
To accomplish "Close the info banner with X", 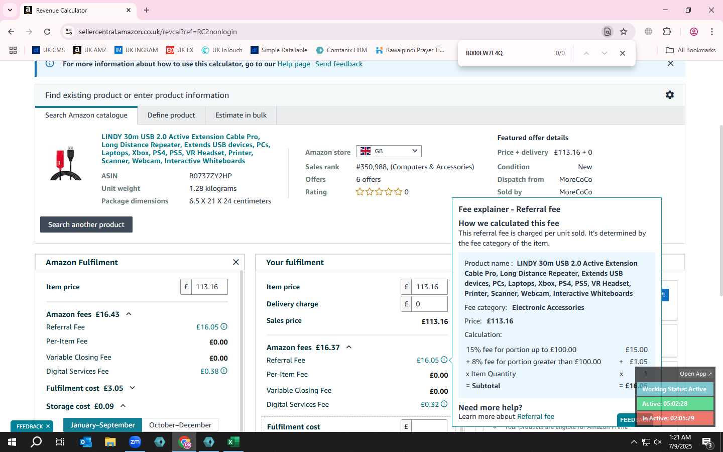I will (670, 63).
